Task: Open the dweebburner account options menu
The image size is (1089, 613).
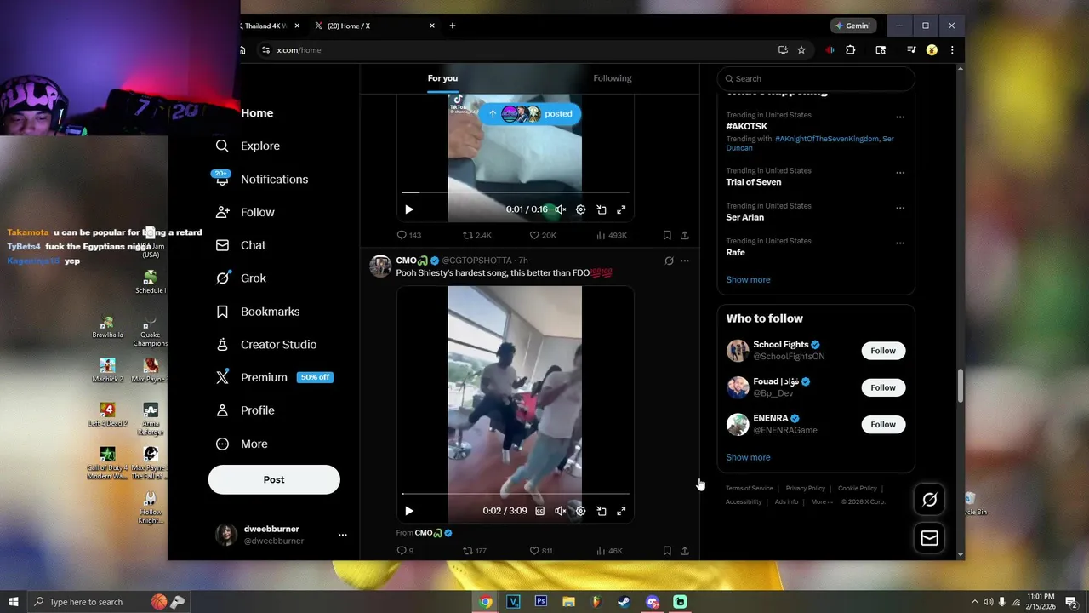Action: pyautogui.click(x=343, y=535)
